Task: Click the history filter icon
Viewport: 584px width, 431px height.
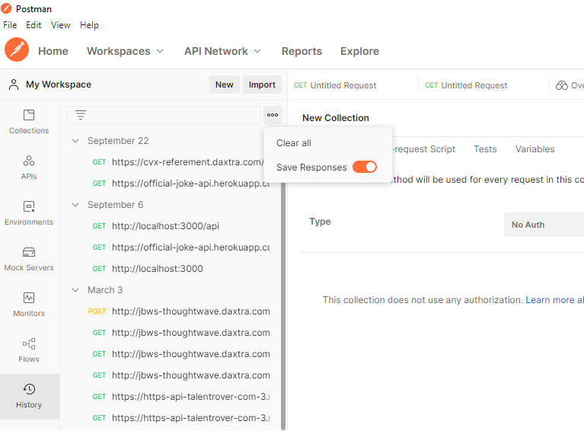Action: coord(81,115)
